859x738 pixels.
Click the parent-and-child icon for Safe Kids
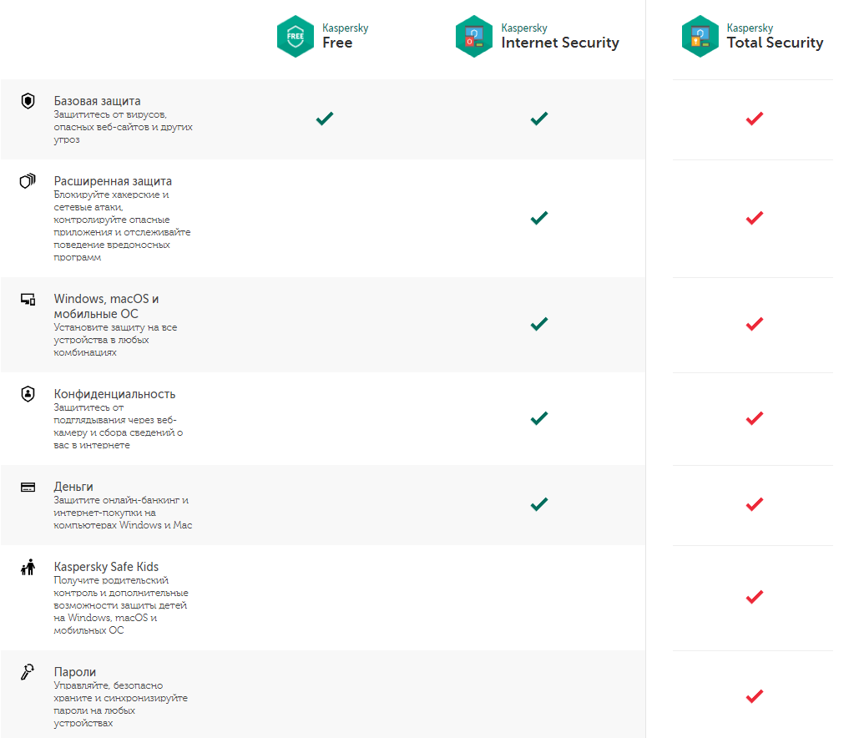click(x=28, y=567)
